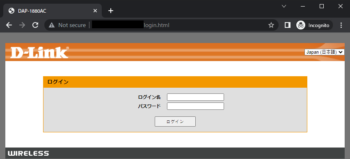Show site info for Not secure warning

point(67,25)
